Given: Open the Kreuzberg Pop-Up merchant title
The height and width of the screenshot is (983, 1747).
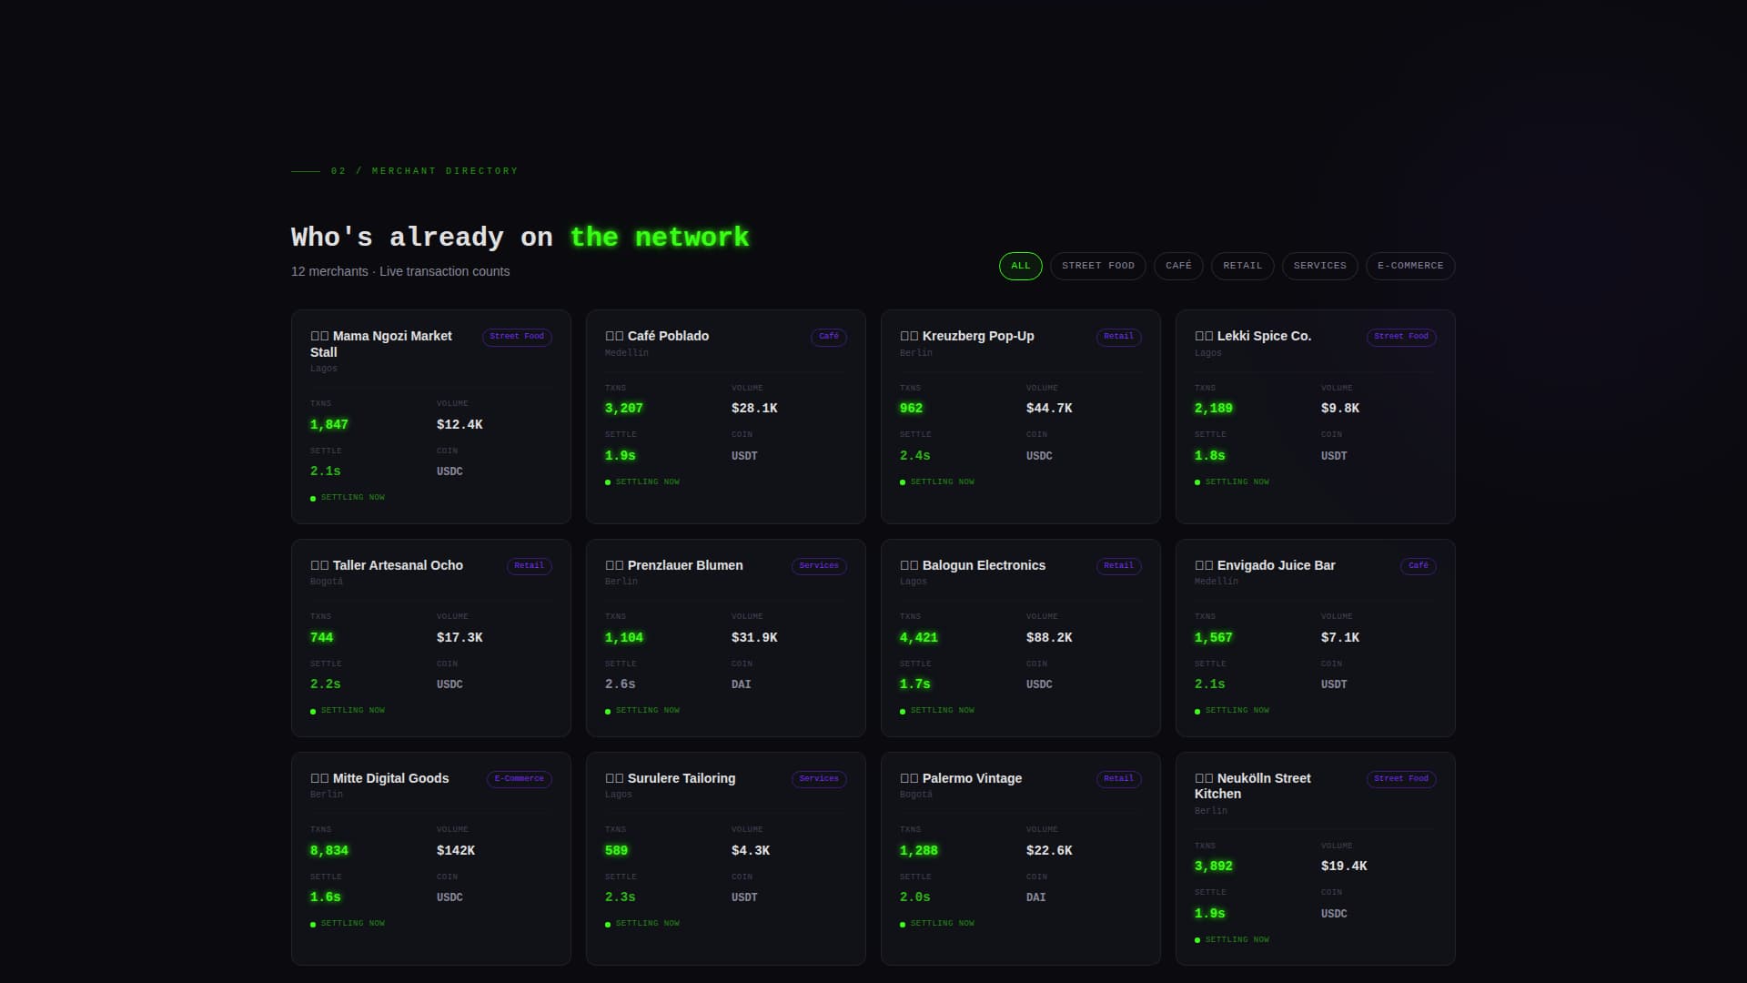Looking at the screenshot, I should coord(967,336).
